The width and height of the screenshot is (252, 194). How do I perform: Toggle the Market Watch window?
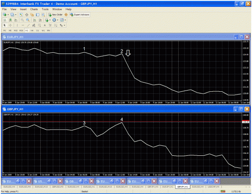pyautogui.click(x=21, y=15)
